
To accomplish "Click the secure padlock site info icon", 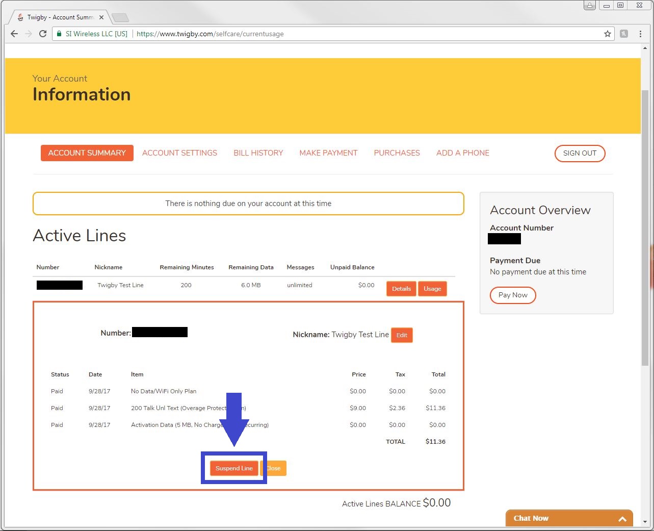I will [x=60, y=34].
